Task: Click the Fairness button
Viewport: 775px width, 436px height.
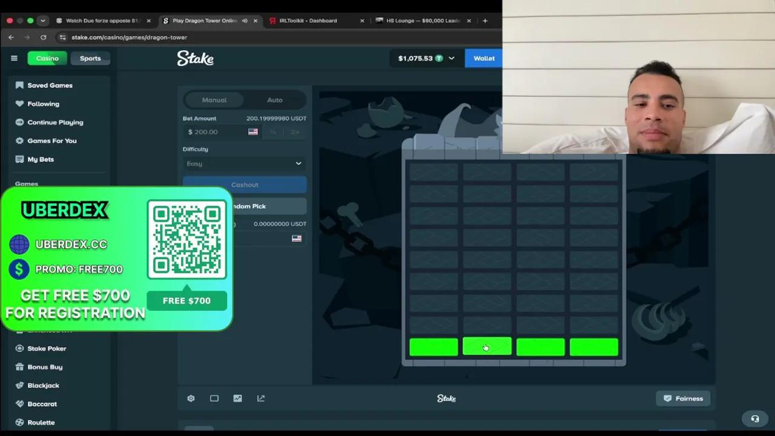Action: coord(683,398)
